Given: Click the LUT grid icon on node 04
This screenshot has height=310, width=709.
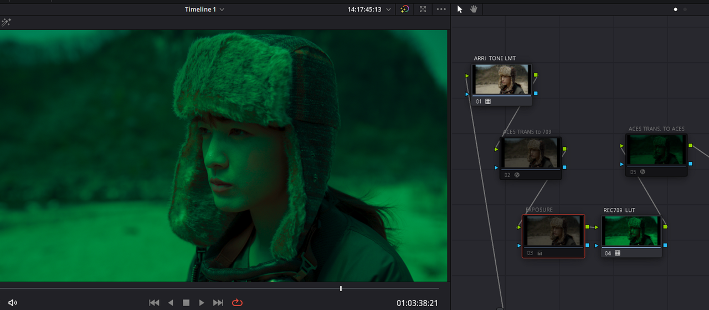Looking at the screenshot, I should tap(618, 253).
